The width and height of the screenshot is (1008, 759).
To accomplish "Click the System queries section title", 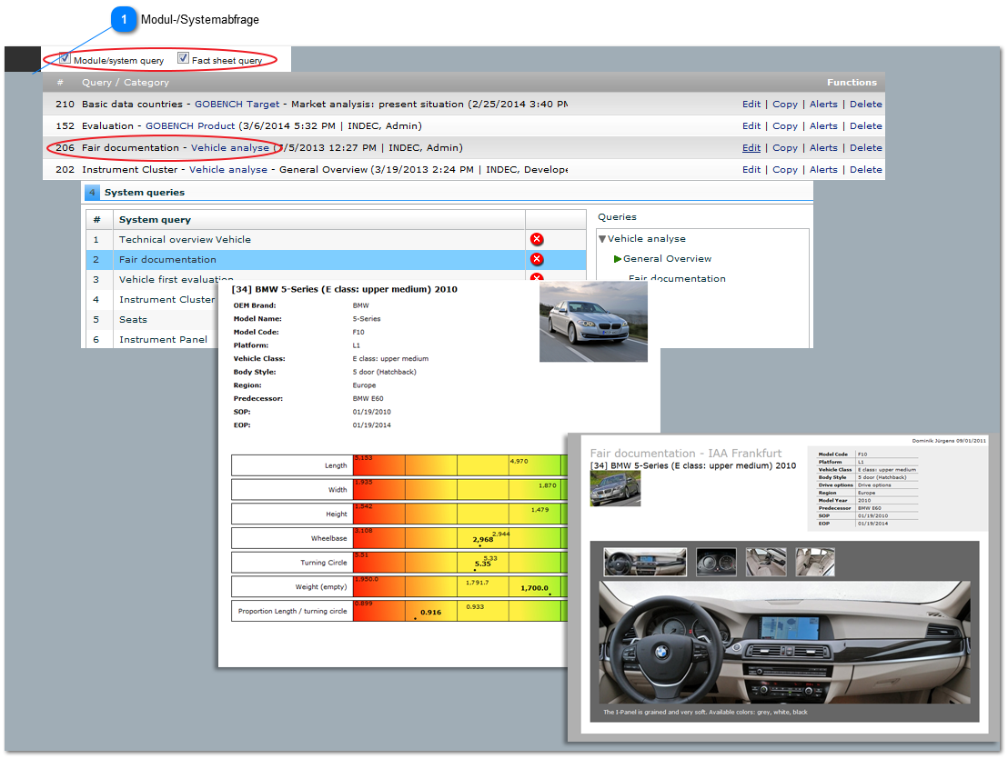I will [x=145, y=192].
